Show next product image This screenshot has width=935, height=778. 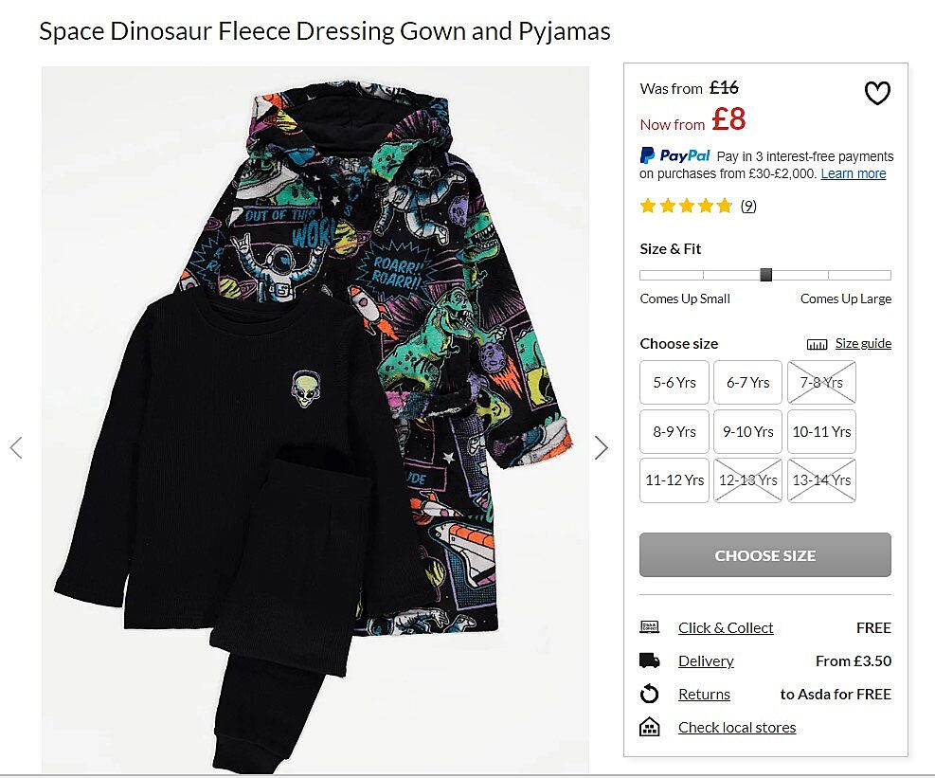click(x=602, y=447)
